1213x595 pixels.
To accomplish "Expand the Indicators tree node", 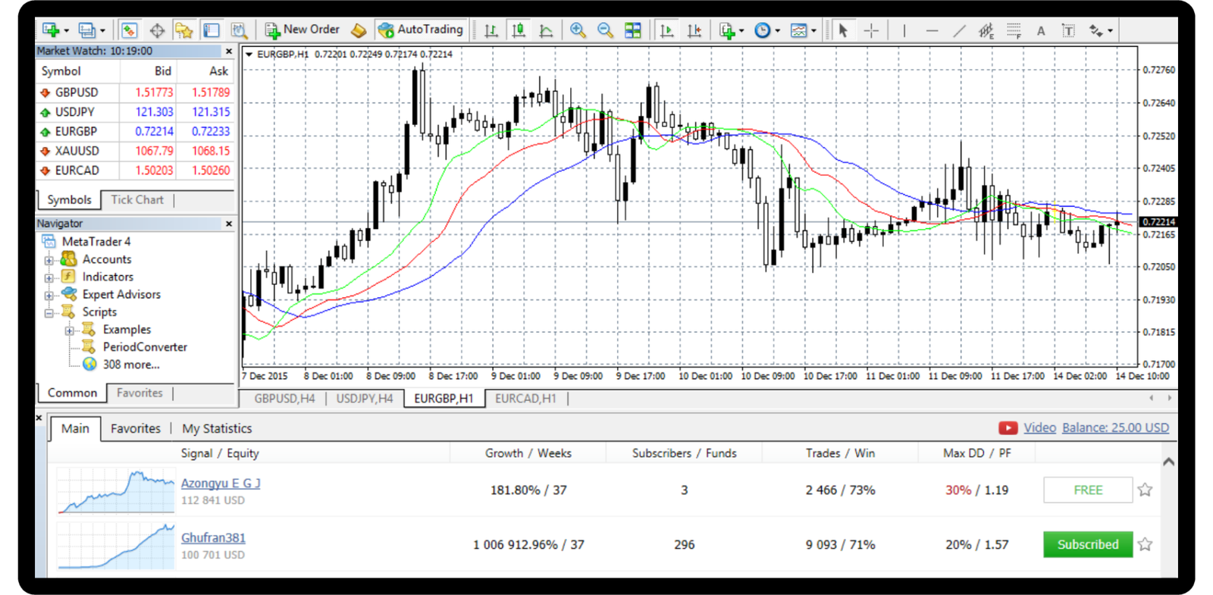I will point(49,277).
